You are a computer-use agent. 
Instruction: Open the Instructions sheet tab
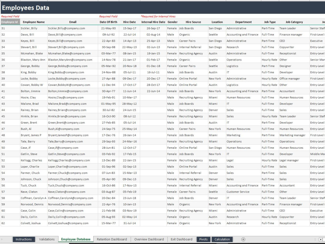coord(24,239)
